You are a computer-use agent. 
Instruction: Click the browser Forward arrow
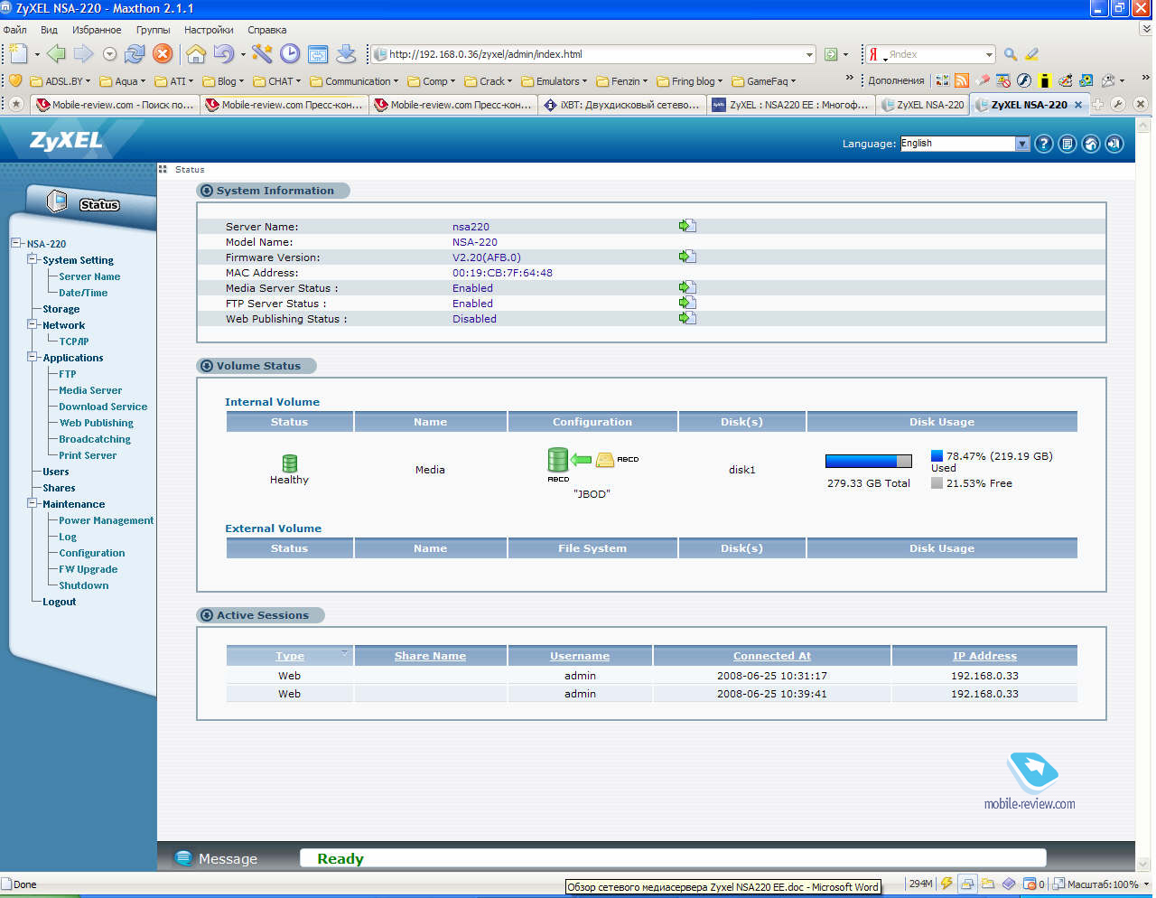(83, 54)
